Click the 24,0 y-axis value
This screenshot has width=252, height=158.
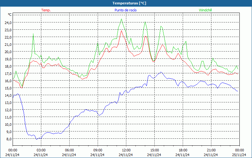click(8, 22)
